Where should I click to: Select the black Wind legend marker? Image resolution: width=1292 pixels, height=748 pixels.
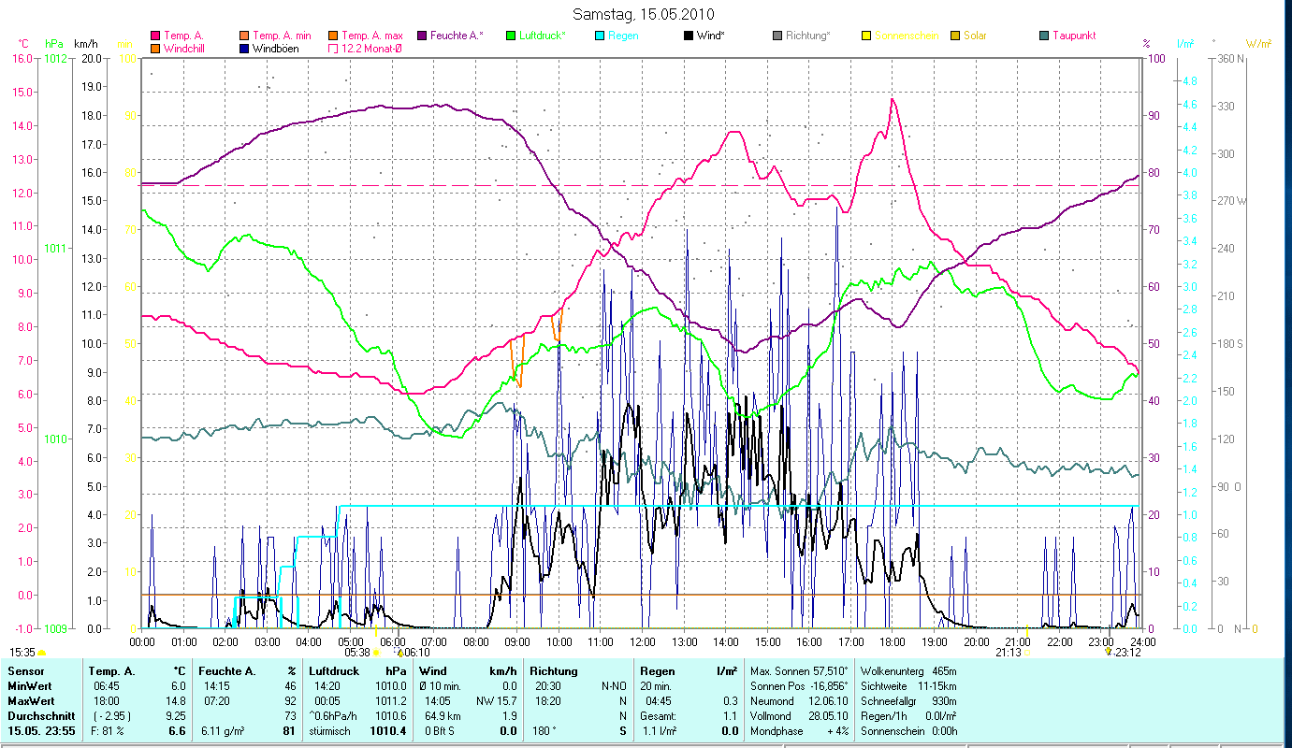pos(689,36)
